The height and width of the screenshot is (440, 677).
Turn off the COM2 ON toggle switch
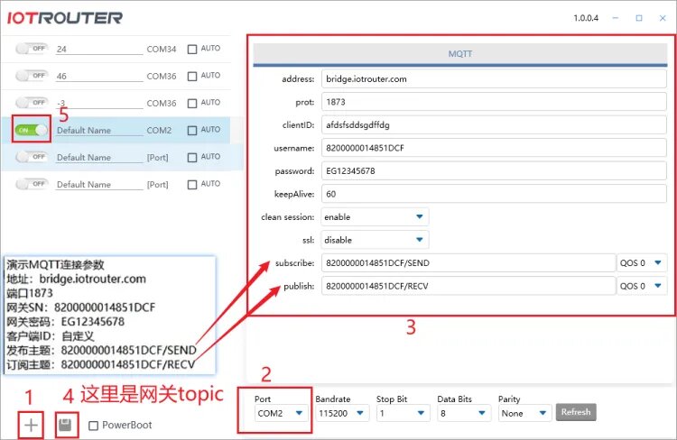pos(32,130)
